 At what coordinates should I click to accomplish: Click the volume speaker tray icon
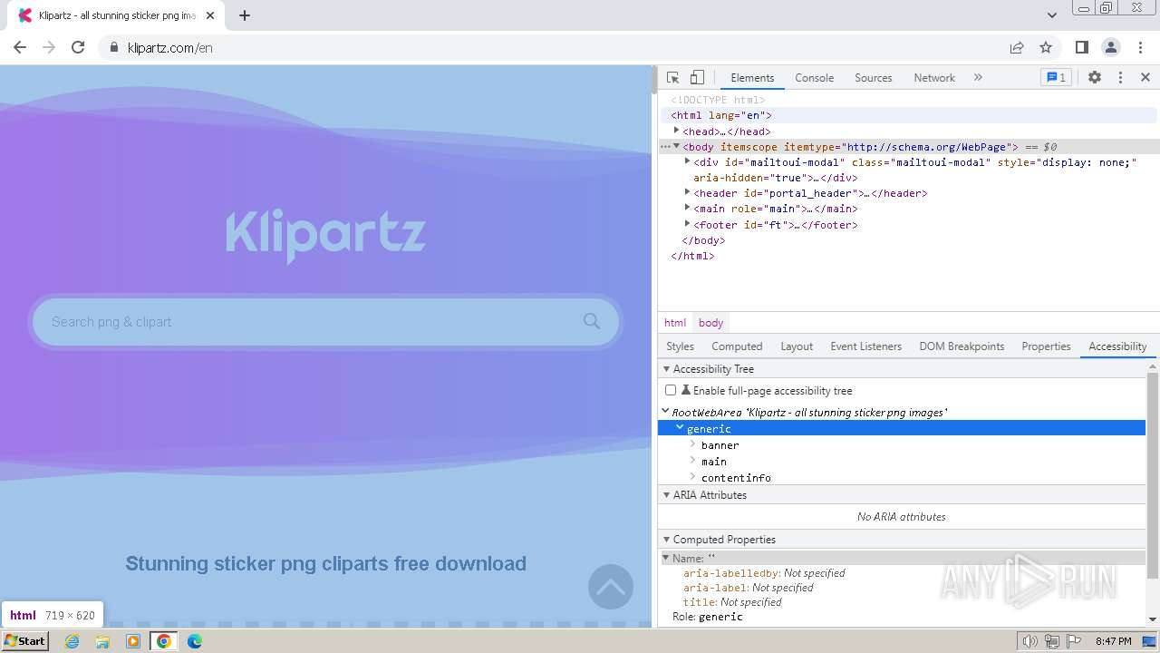pyautogui.click(x=1030, y=641)
